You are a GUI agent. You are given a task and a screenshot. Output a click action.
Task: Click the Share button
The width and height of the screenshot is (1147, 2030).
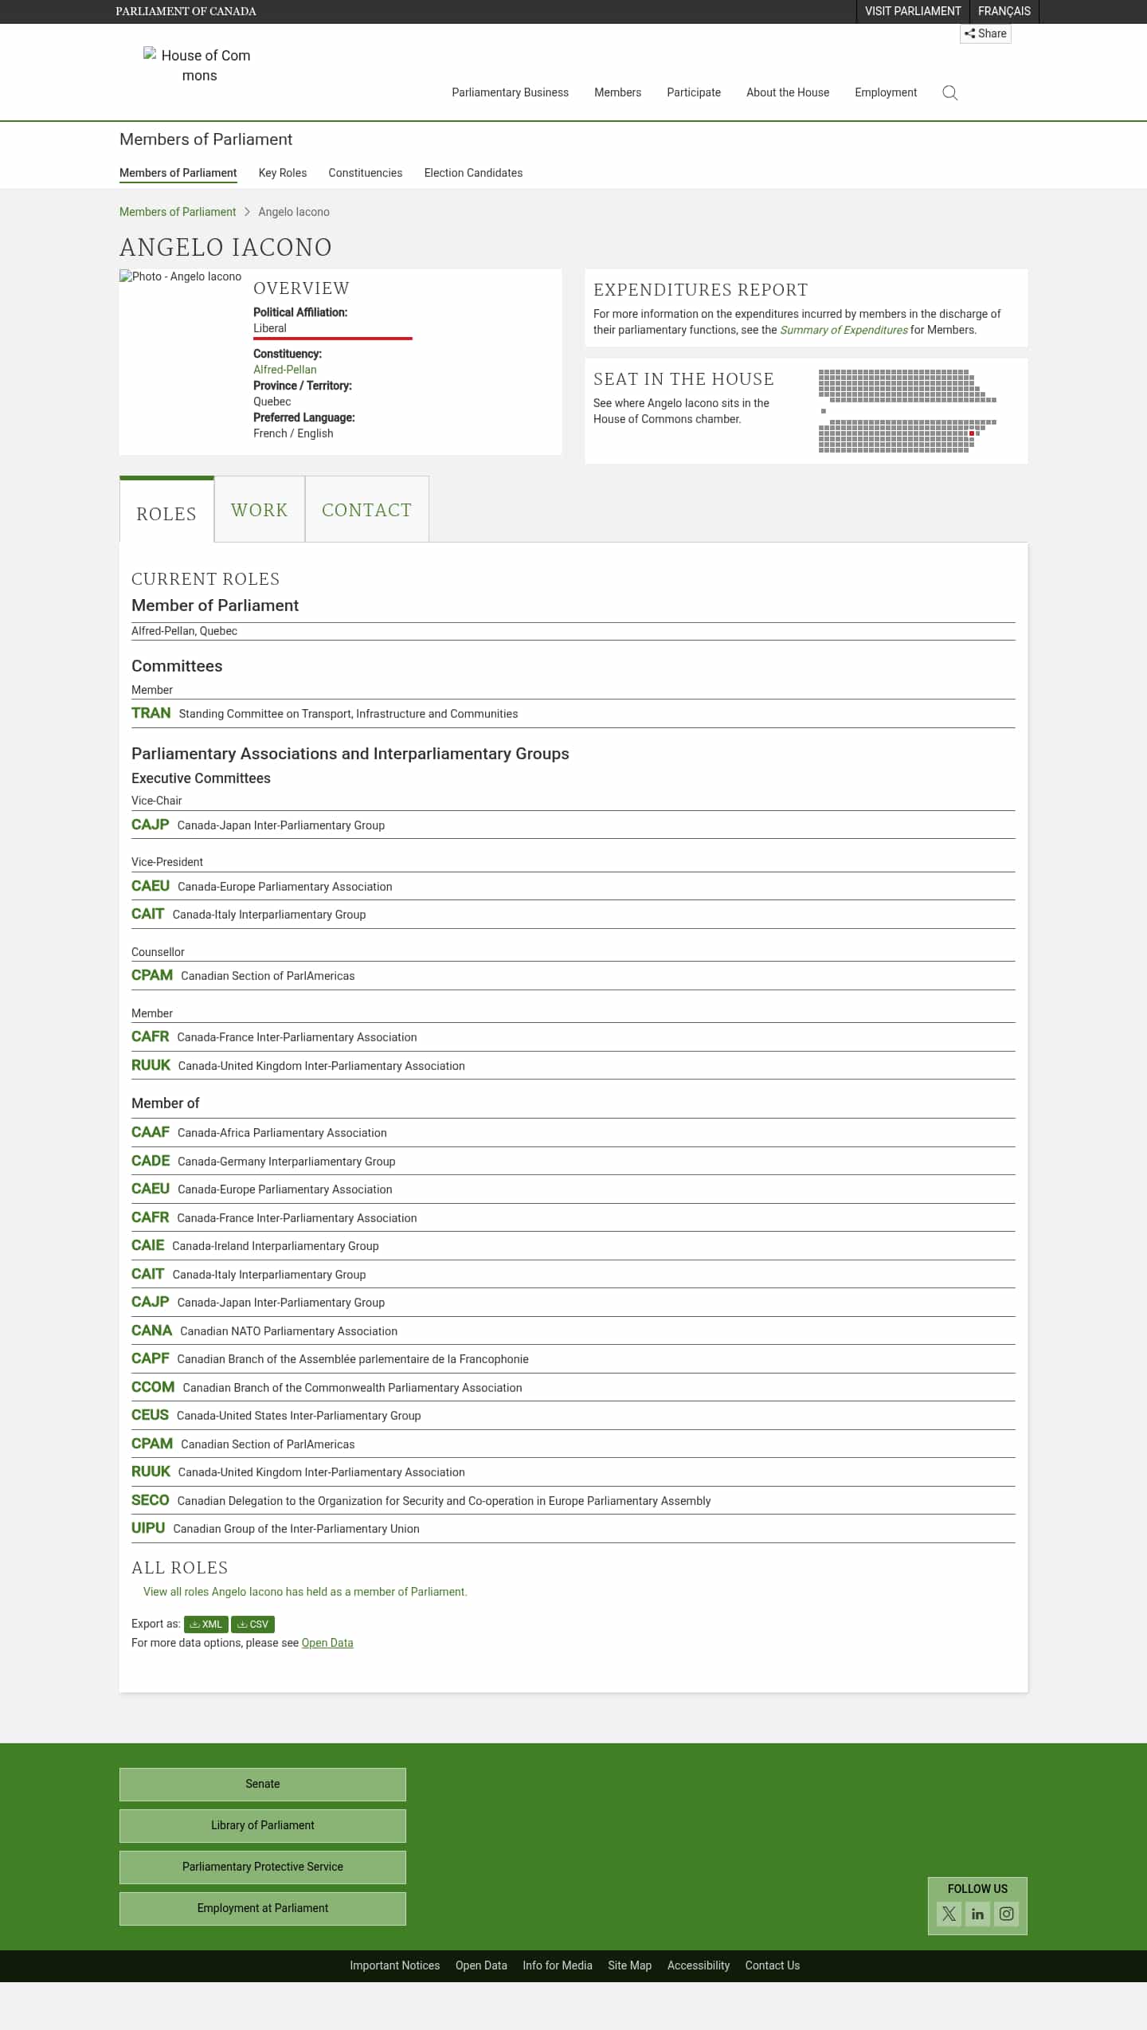(x=985, y=33)
